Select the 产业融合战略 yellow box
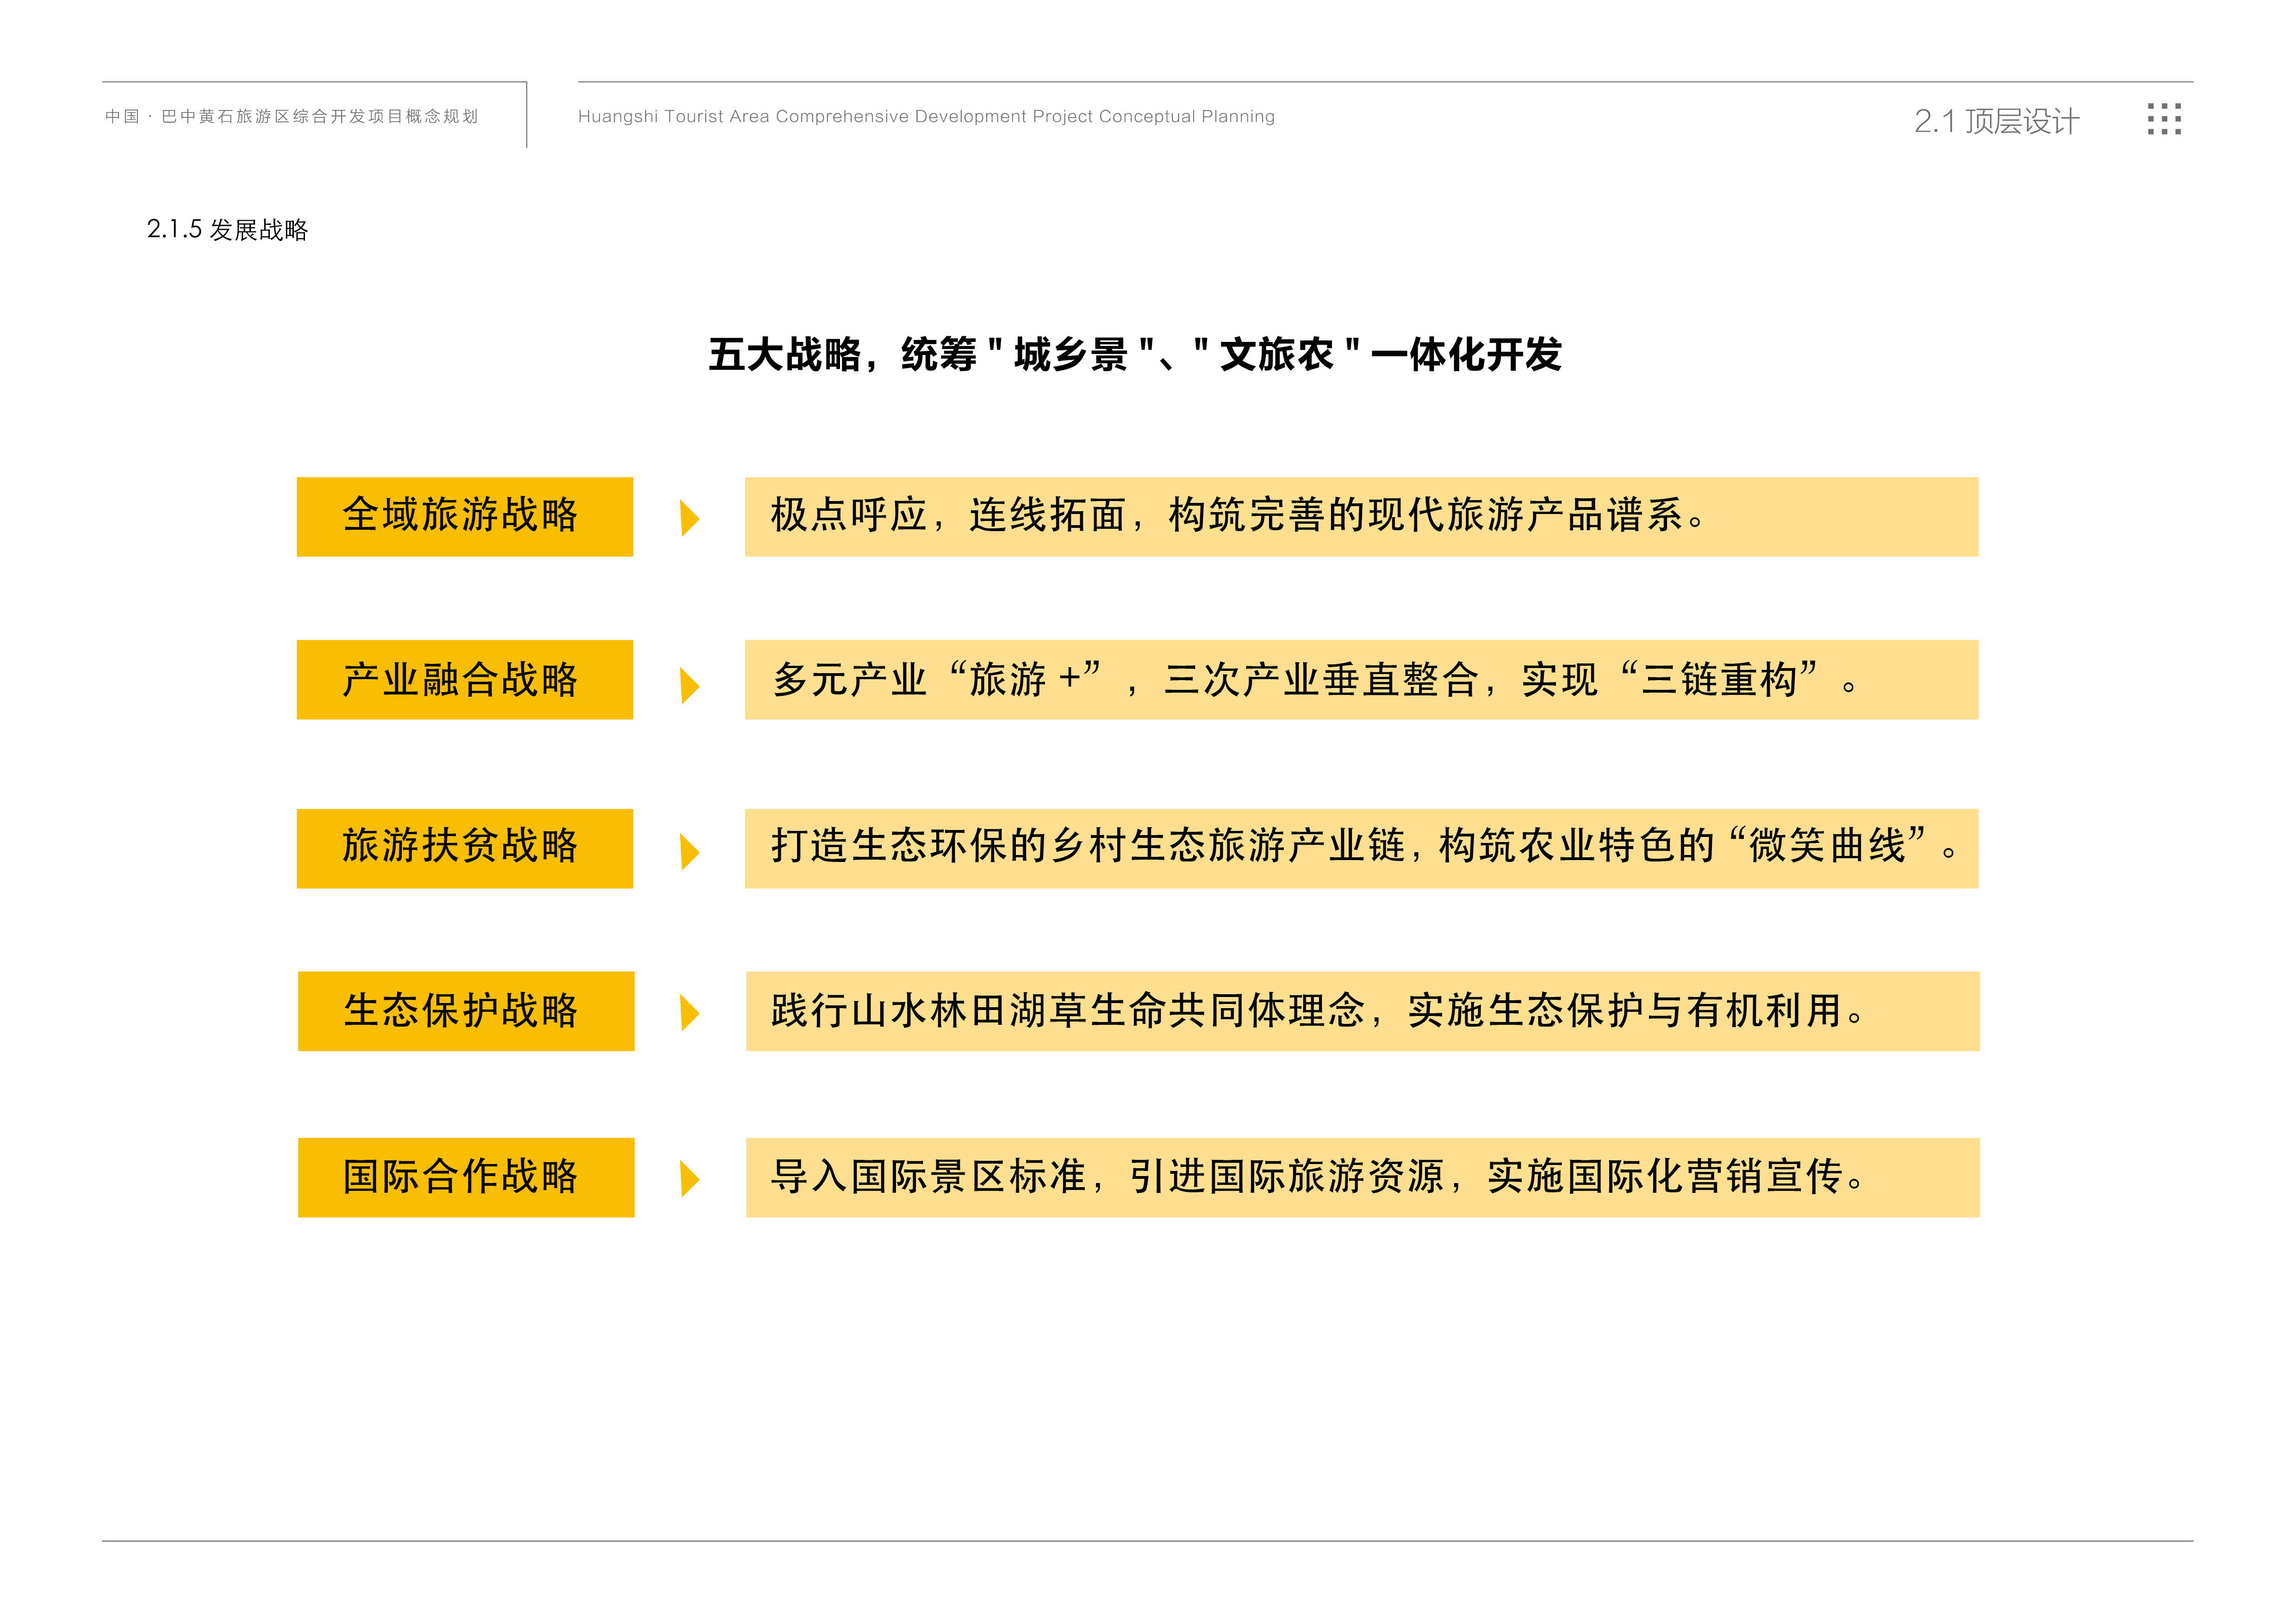 (465, 680)
